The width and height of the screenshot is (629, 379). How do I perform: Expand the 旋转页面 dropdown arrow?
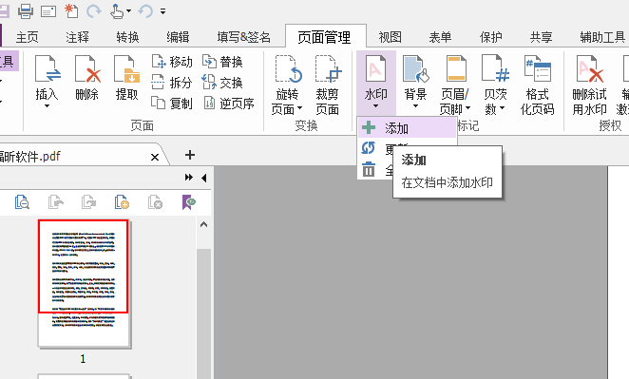click(x=299, y=108)
